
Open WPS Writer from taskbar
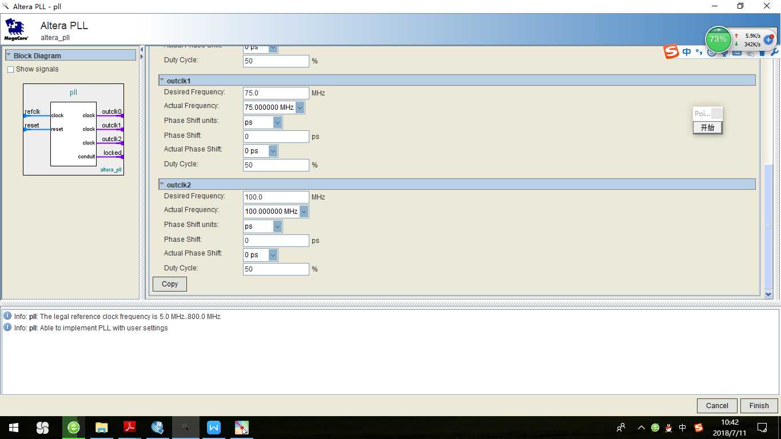click(x=214, y=428)
